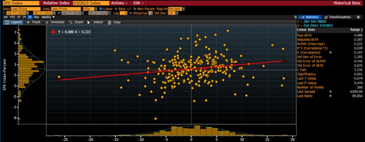
Task: Set range to 1Y
Action: (19, 17)
